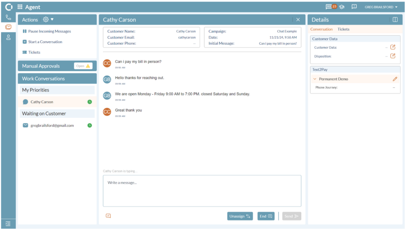Click the chat bubble icon beside Cathy Carson
The height and width of the screenshot is (230, 406).
pos(25,102)
